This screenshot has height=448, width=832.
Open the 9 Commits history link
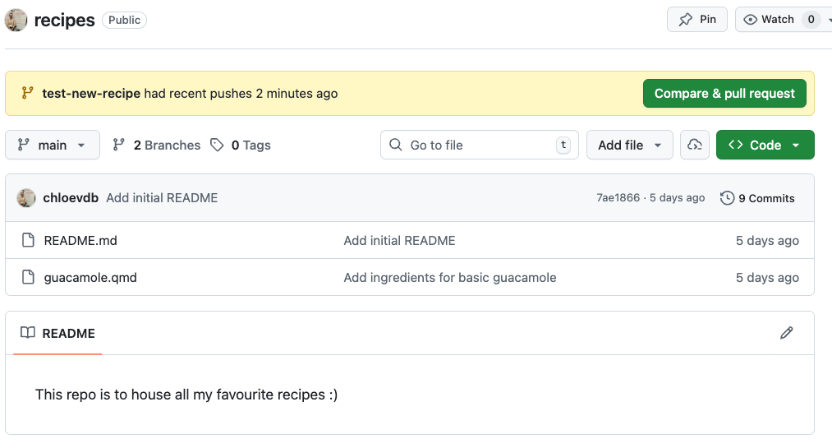pyautogui.click(x=757, y=198)
